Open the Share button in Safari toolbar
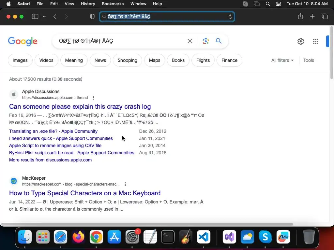Image resolution: width=334 pixels, height=250 pixels. tap(300, 16)
